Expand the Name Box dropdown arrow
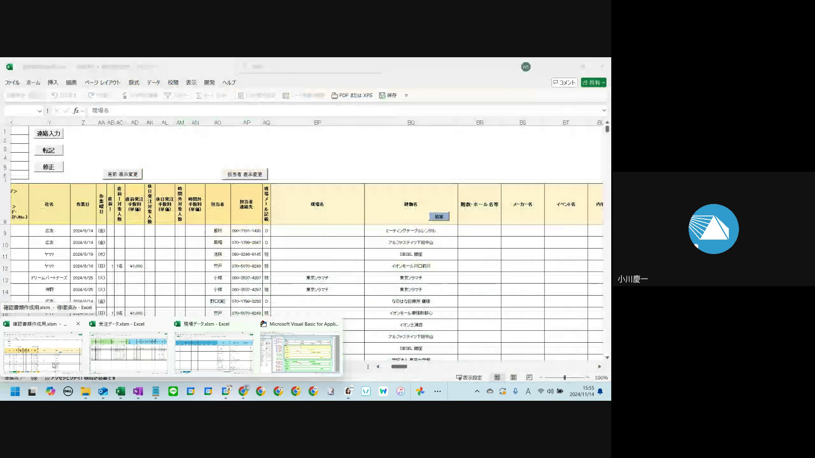The width and height of the screenshot is (815, 458). point(39,111)
